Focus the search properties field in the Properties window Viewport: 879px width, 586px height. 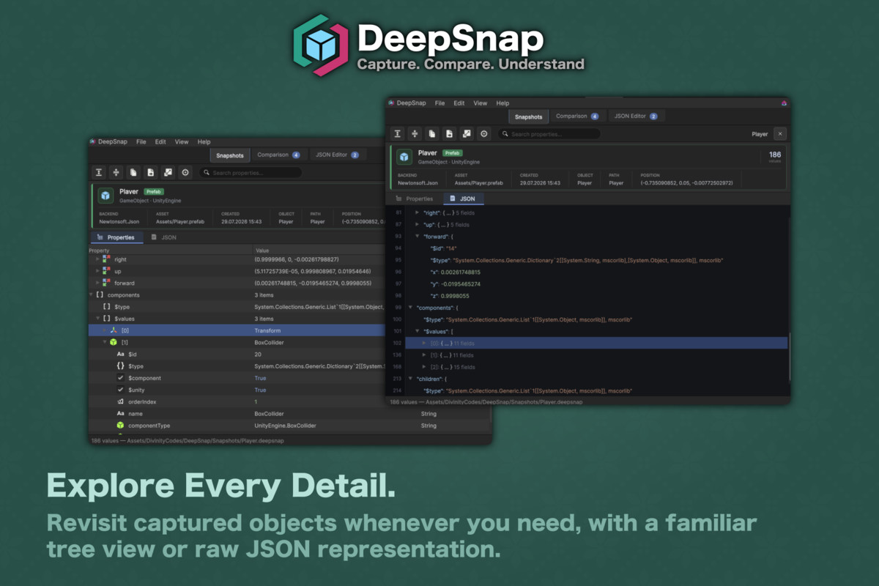click(250, 173)
